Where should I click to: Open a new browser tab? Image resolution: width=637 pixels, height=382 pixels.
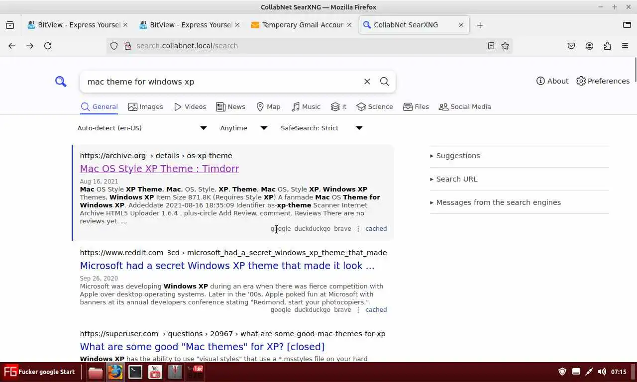pyautogui.click(x=480, y=25)
